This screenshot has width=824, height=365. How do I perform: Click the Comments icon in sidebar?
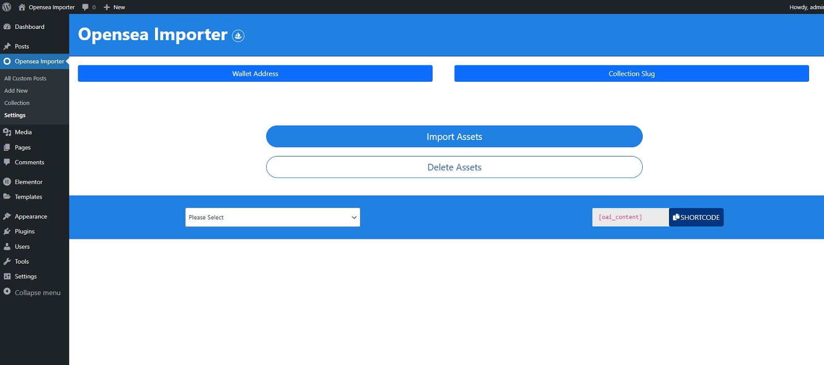pyautogui.click(x=7, y=162)
